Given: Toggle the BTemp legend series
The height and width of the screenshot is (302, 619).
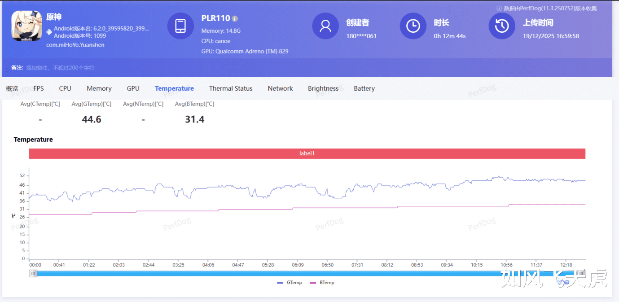Looking at the screenshot, I should pos(322,283).
